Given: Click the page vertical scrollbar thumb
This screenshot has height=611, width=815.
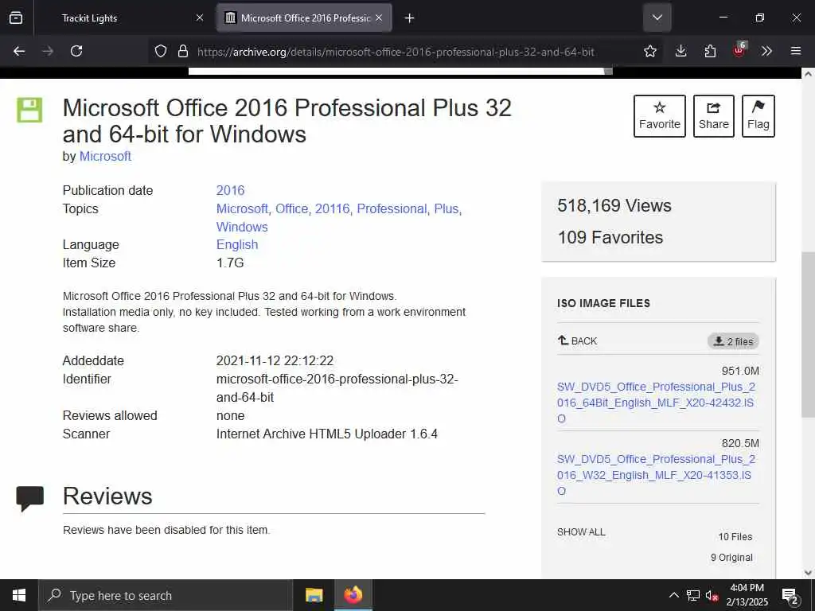Looking at the screenshot, I should [x=808, y=333].
